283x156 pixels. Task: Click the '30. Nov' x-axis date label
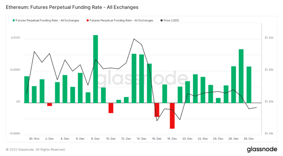34,139
